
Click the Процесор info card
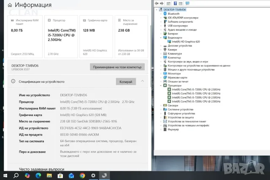[61, 37]
